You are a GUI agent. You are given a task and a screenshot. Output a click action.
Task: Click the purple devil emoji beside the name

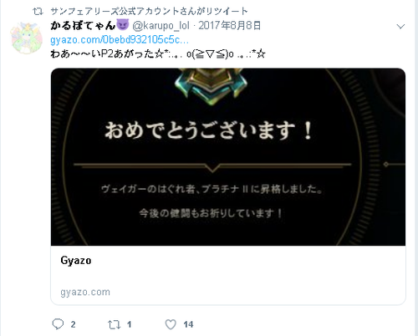[122, 25]
